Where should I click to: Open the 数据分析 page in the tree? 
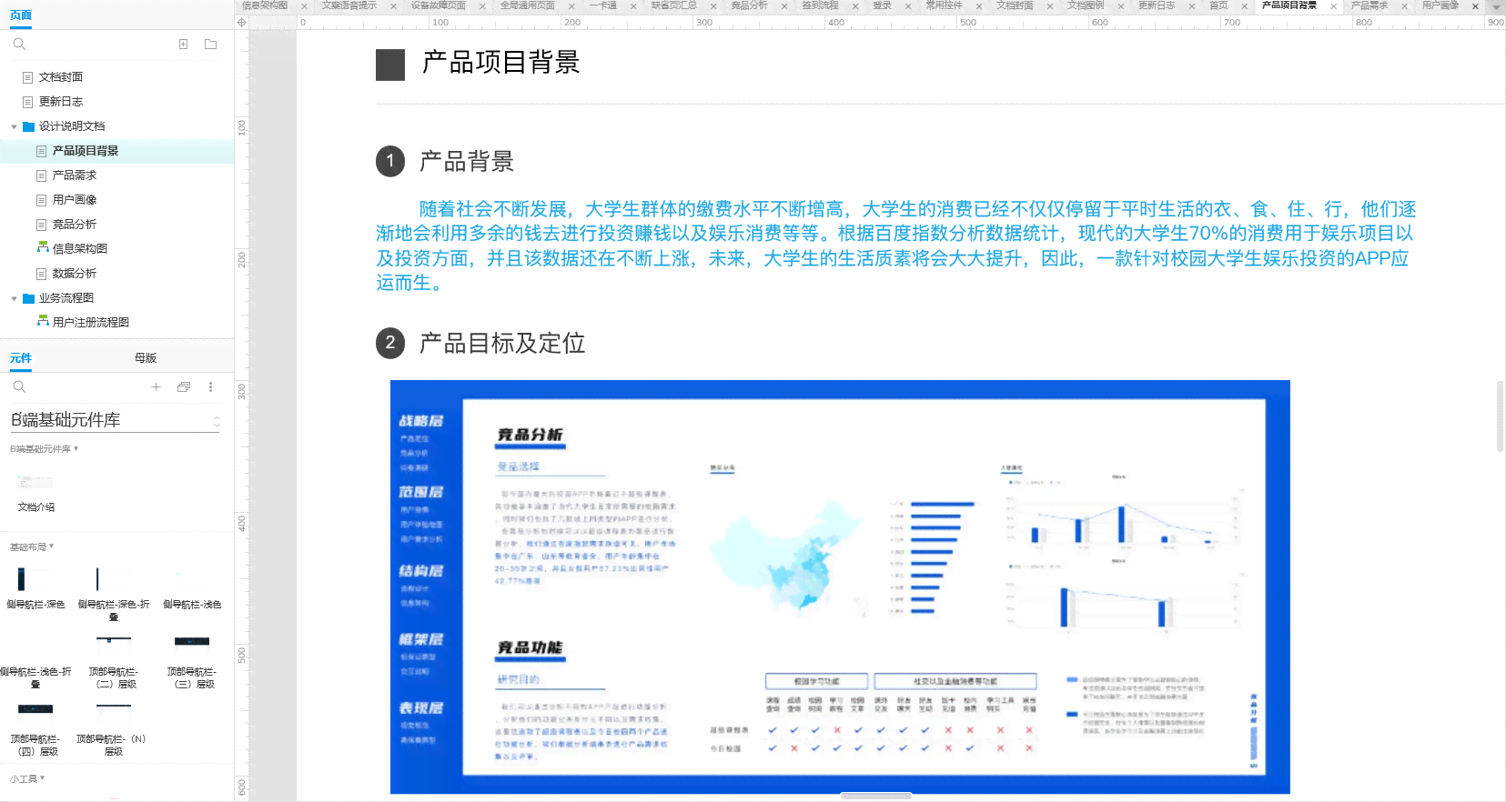click(75, 274)
